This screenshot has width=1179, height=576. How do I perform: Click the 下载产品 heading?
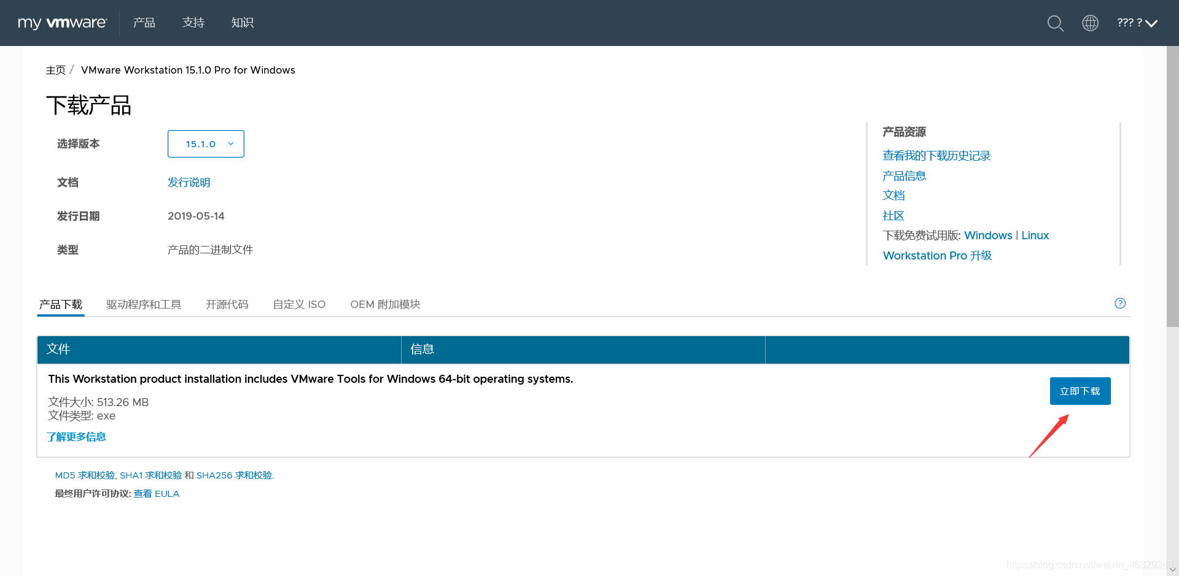coord(88,106)
